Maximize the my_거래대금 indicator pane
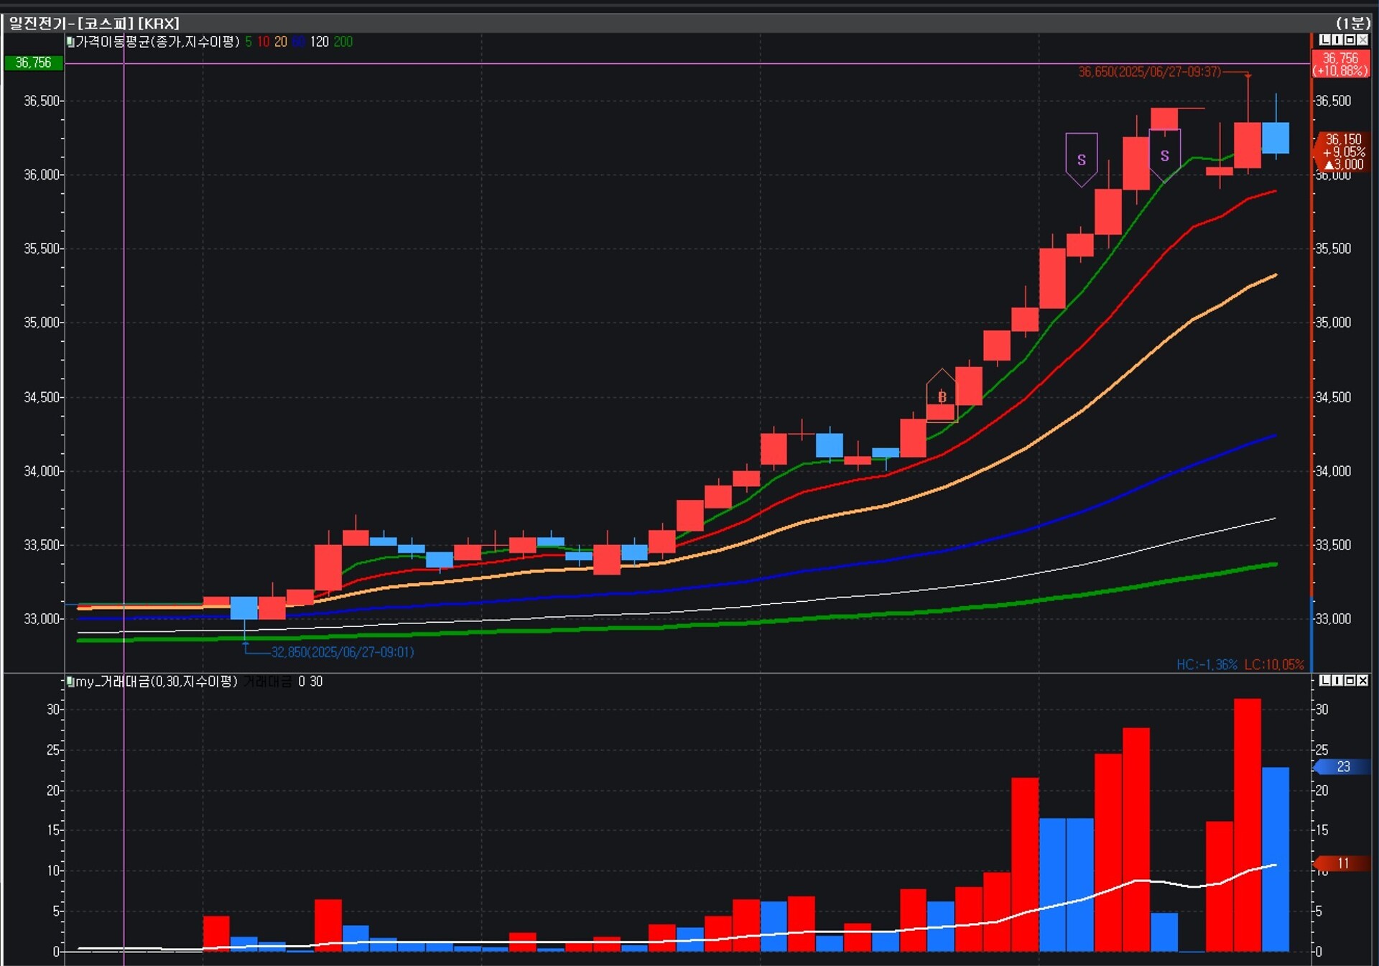The height and width of the screenshot is (966, 1379). pos(1350,680)
